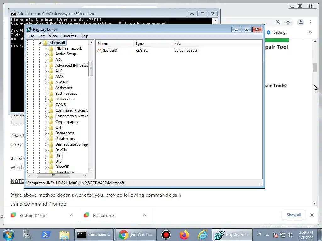The image size is (322, 241).
Task: Expand the ASP.NET registry key
Action: tap(46, 83)
